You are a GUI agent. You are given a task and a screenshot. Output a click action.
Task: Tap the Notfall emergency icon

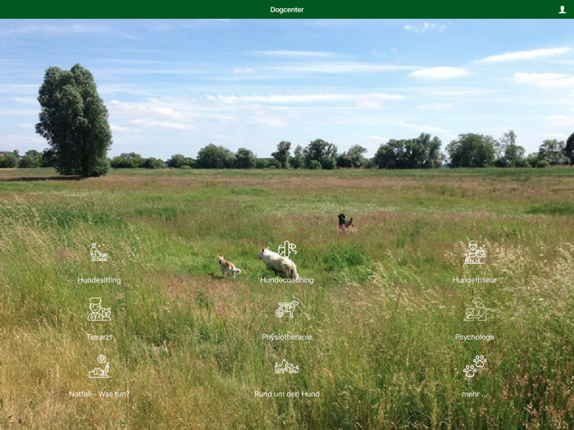coord(99,366)
